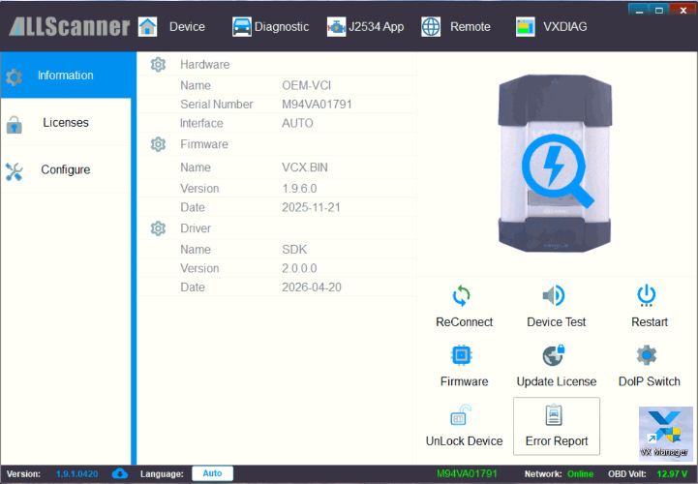The height and width of the screenshot is (484, 698).
Task: Click the SDK driver name
Action: tap(294, 250)
